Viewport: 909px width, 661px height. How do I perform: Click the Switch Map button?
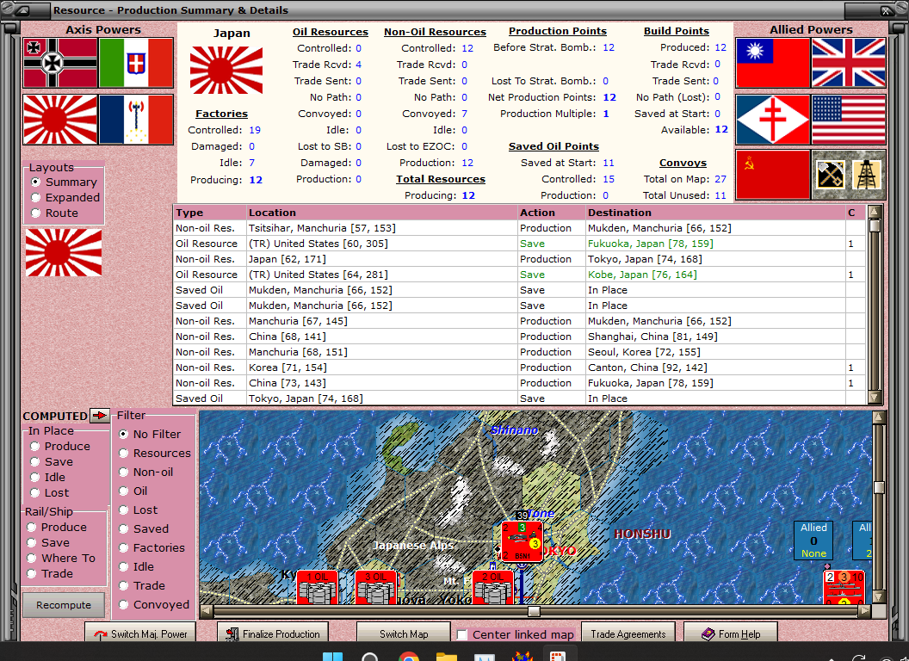pos(404,633)
